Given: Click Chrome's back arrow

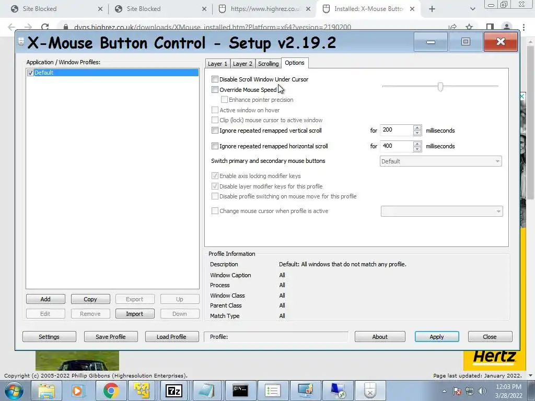Looking at the screenshot, I should coord(11,27).
